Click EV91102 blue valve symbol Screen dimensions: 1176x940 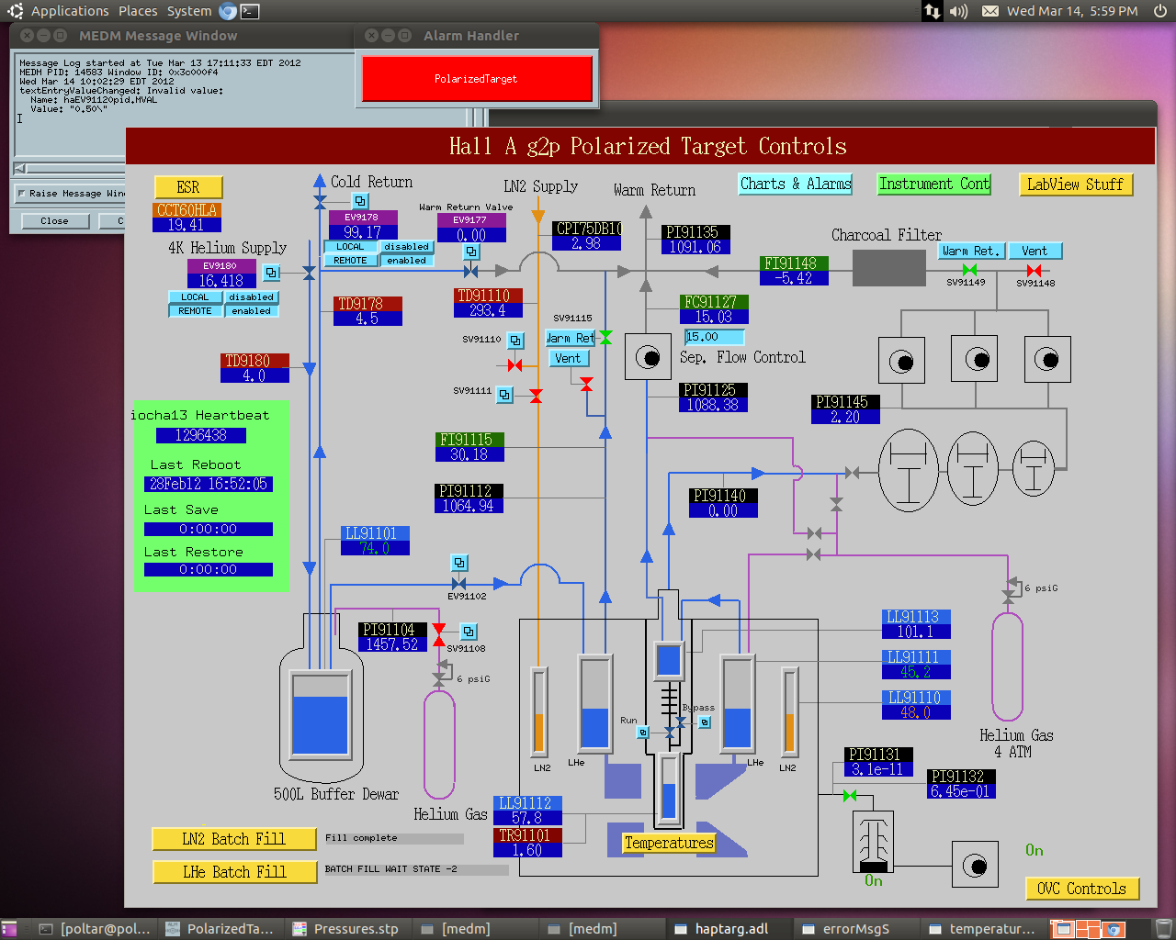click(458, 584)
